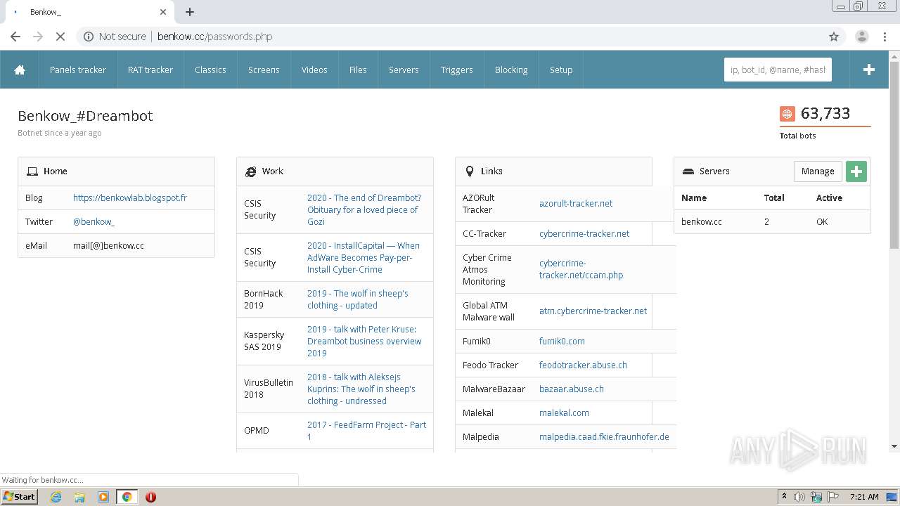
Task: Click the server icon beside Servers heading
Action: click(x=688, y=171)
